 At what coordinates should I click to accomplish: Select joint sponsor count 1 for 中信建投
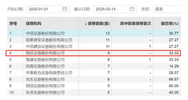click(150, 46)
